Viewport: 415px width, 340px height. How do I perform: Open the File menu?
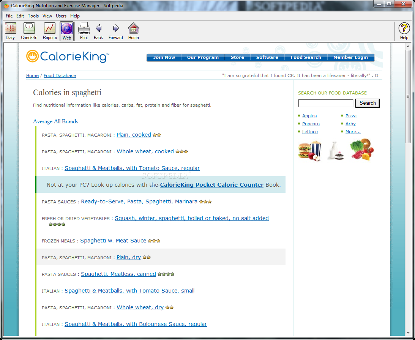tap(9, 16)
